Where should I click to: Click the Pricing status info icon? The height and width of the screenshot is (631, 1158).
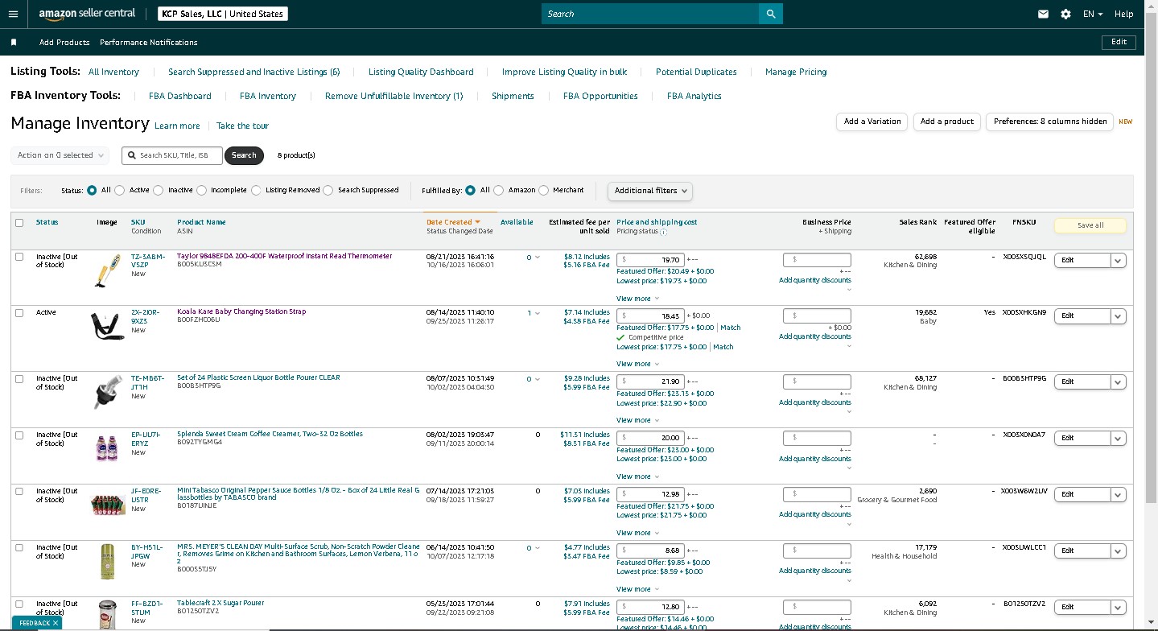tap(664, 232)
